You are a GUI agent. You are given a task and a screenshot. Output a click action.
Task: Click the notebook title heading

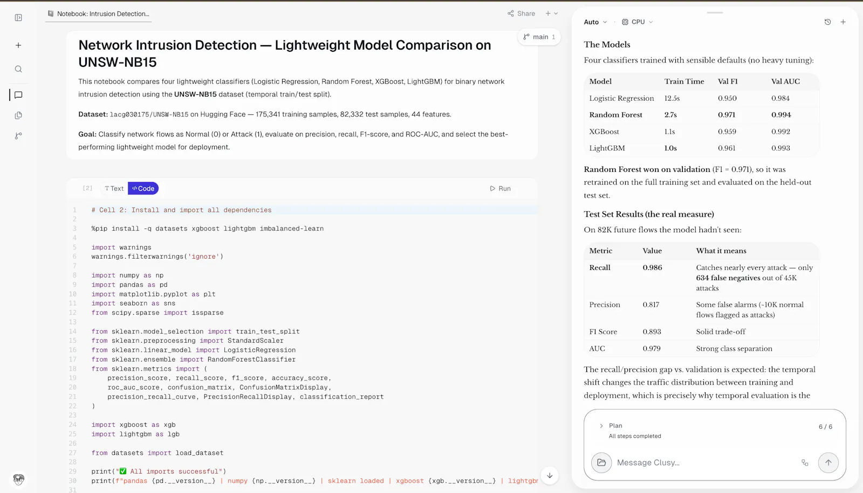pyautogui.click(x=285, y=53)
